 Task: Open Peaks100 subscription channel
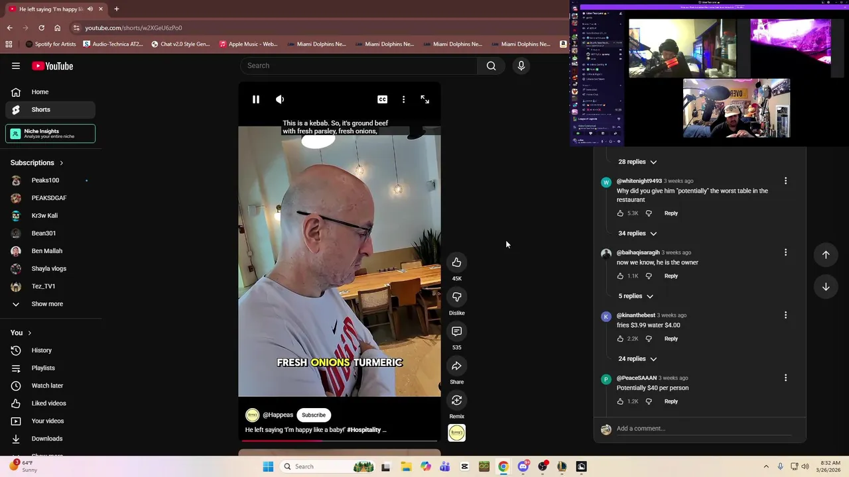pyautogui.click(x=50, y=180)
